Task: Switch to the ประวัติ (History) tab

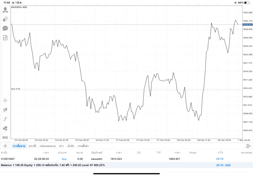Action: point(32,146)
